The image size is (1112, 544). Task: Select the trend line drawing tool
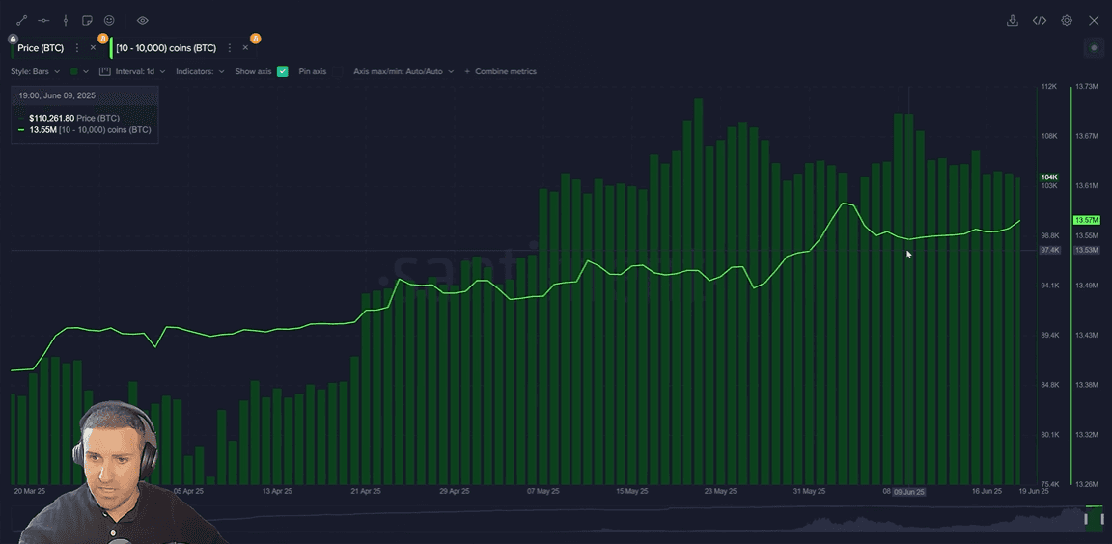coord(21,20)
